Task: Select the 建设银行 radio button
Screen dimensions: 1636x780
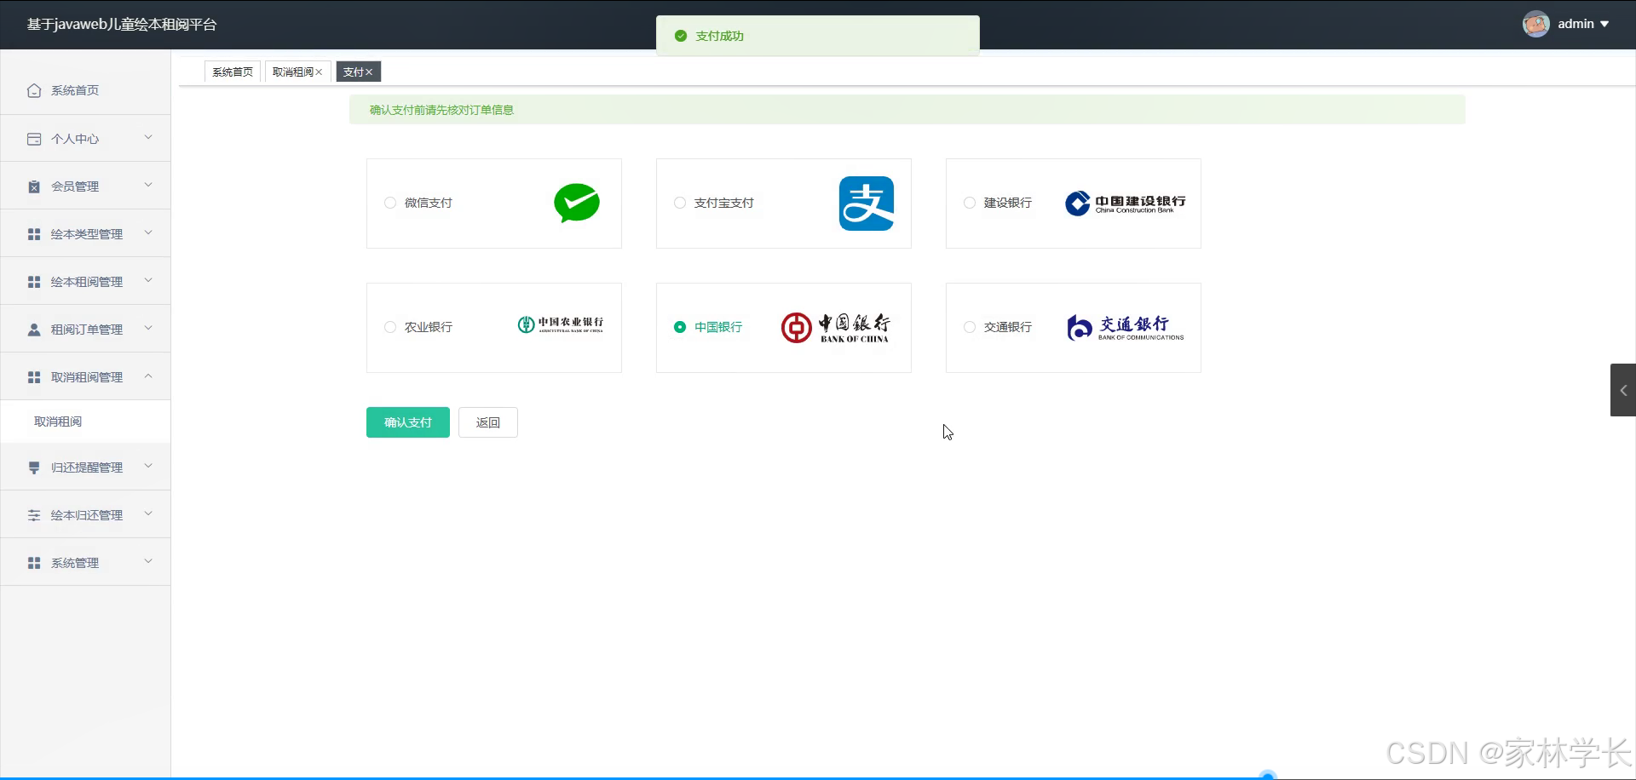Action: (970, 203)
